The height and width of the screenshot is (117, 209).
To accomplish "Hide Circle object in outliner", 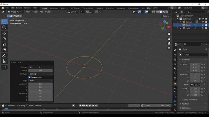I will (x=202, y=25).
